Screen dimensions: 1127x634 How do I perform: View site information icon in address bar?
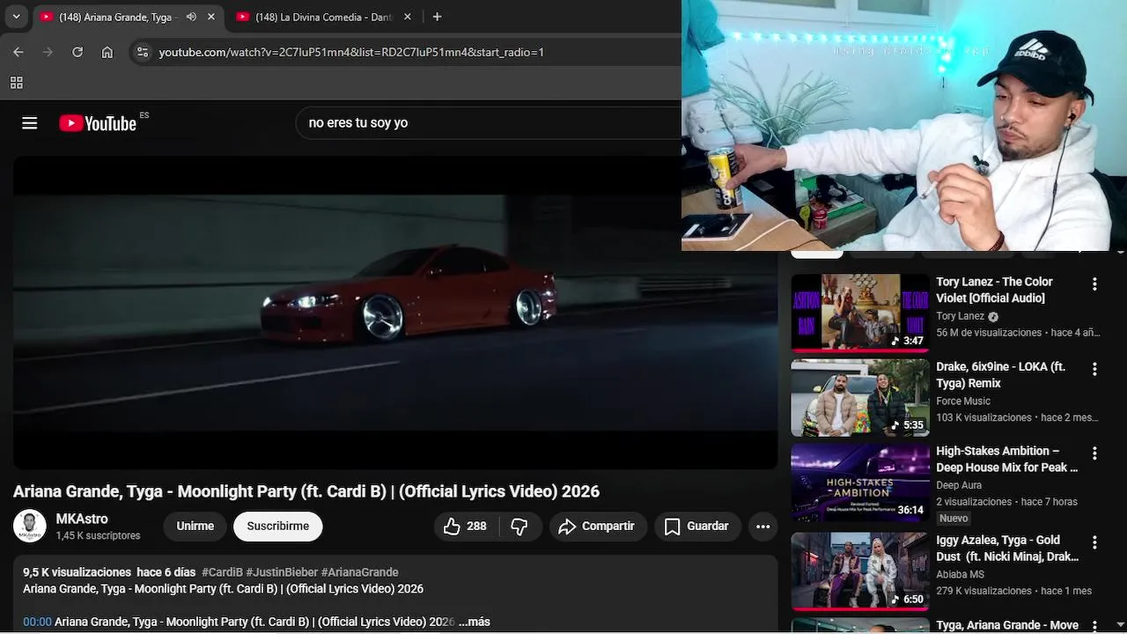[x=143, y=52]
